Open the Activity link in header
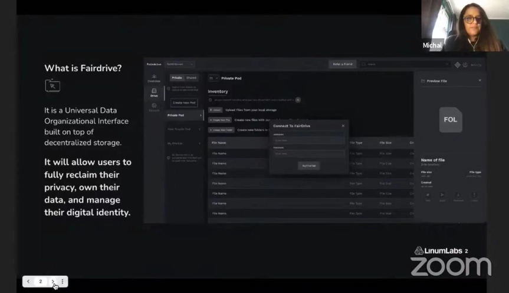 point(476,65)
